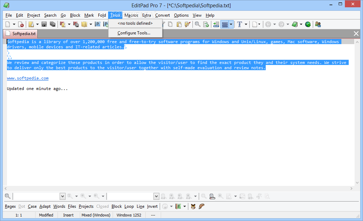Click the green F favorites icon
Screen dimensions: 363x221
point(178,206)
